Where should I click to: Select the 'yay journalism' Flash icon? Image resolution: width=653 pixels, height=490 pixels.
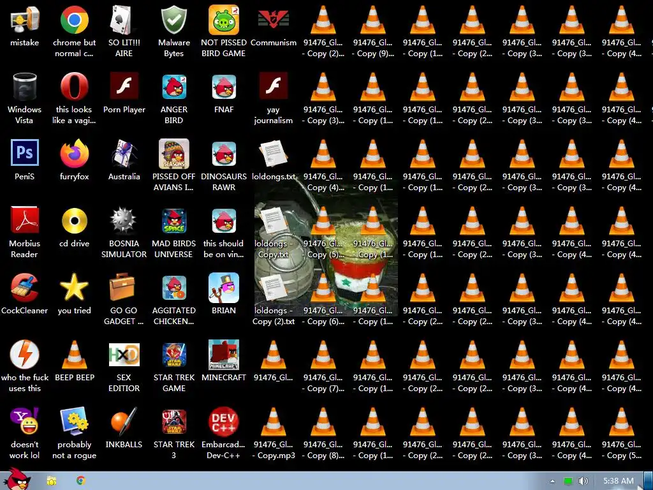pyautogui.click(x=273, y=86)
